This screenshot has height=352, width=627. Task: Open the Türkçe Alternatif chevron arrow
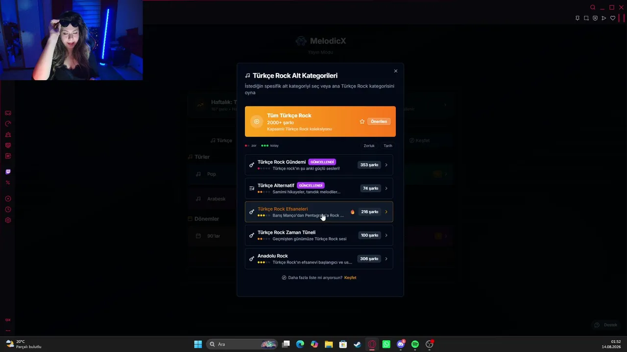point(386,188)
